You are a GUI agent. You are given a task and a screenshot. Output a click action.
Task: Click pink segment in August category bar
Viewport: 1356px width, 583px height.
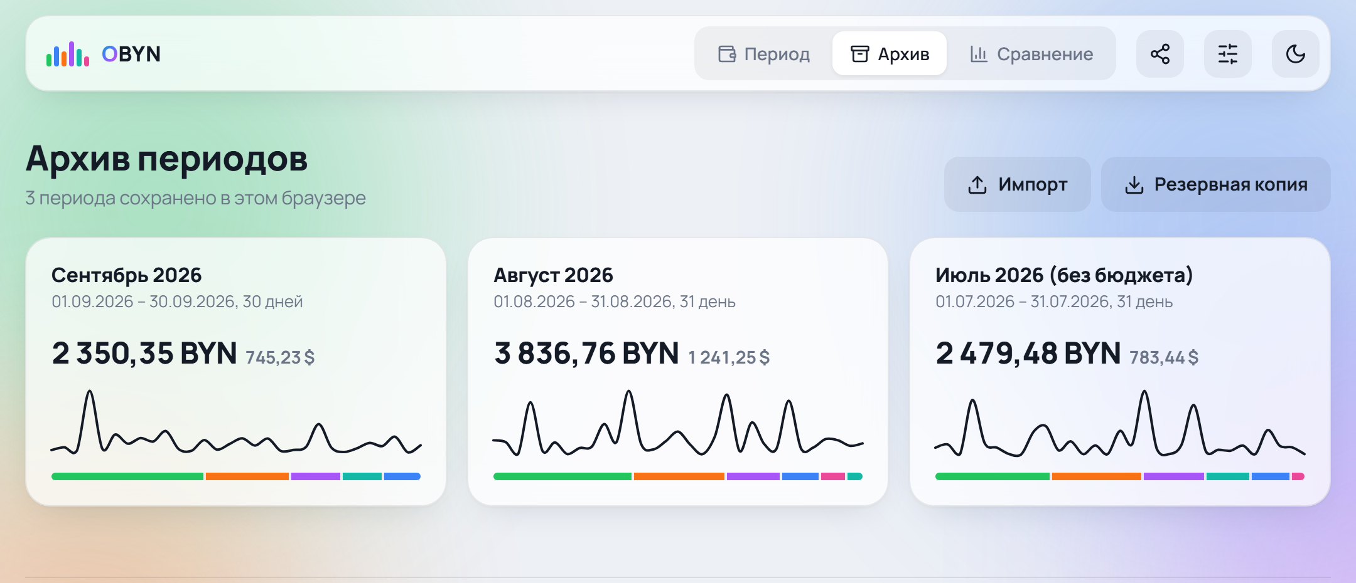[x=833, y=476]
